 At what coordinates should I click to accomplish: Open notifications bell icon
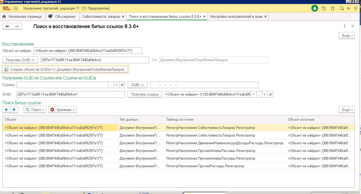tap(314, 8)
